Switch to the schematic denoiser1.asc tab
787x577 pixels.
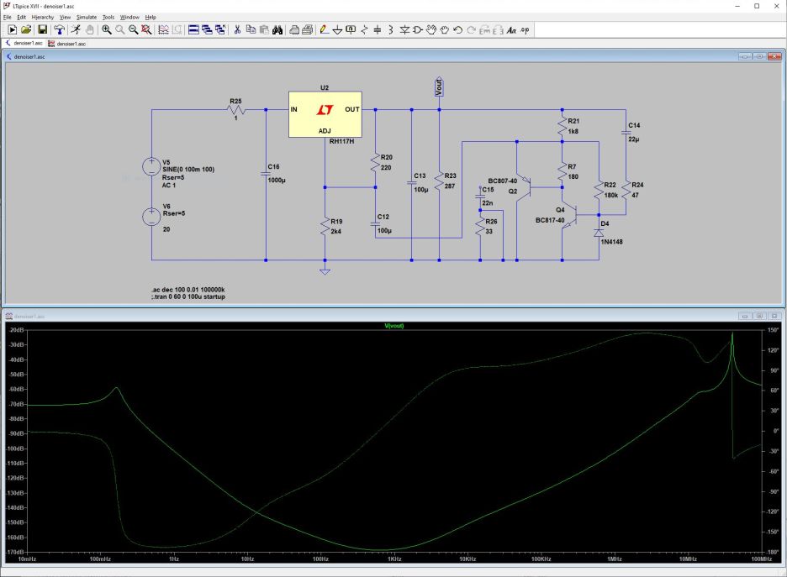[24, 43]
